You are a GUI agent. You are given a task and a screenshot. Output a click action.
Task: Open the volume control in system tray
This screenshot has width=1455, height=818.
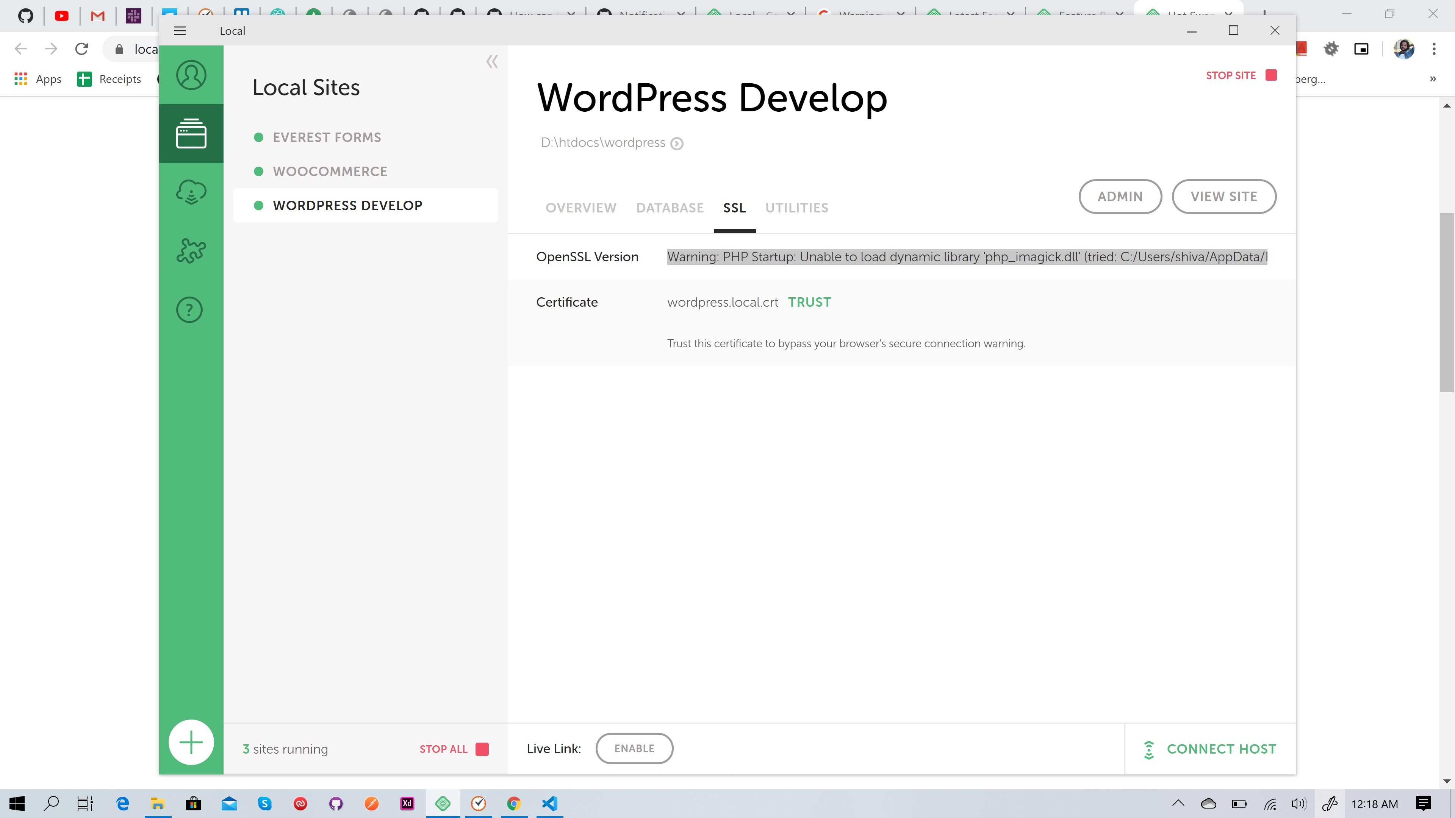pyautogui.click(x=1299, y=803)
